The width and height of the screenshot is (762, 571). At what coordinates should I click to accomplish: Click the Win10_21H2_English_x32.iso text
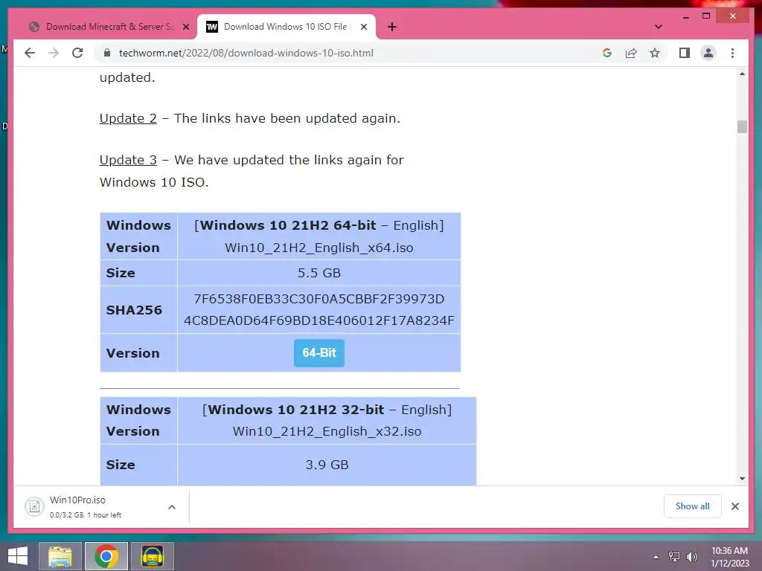click(327, 432)
